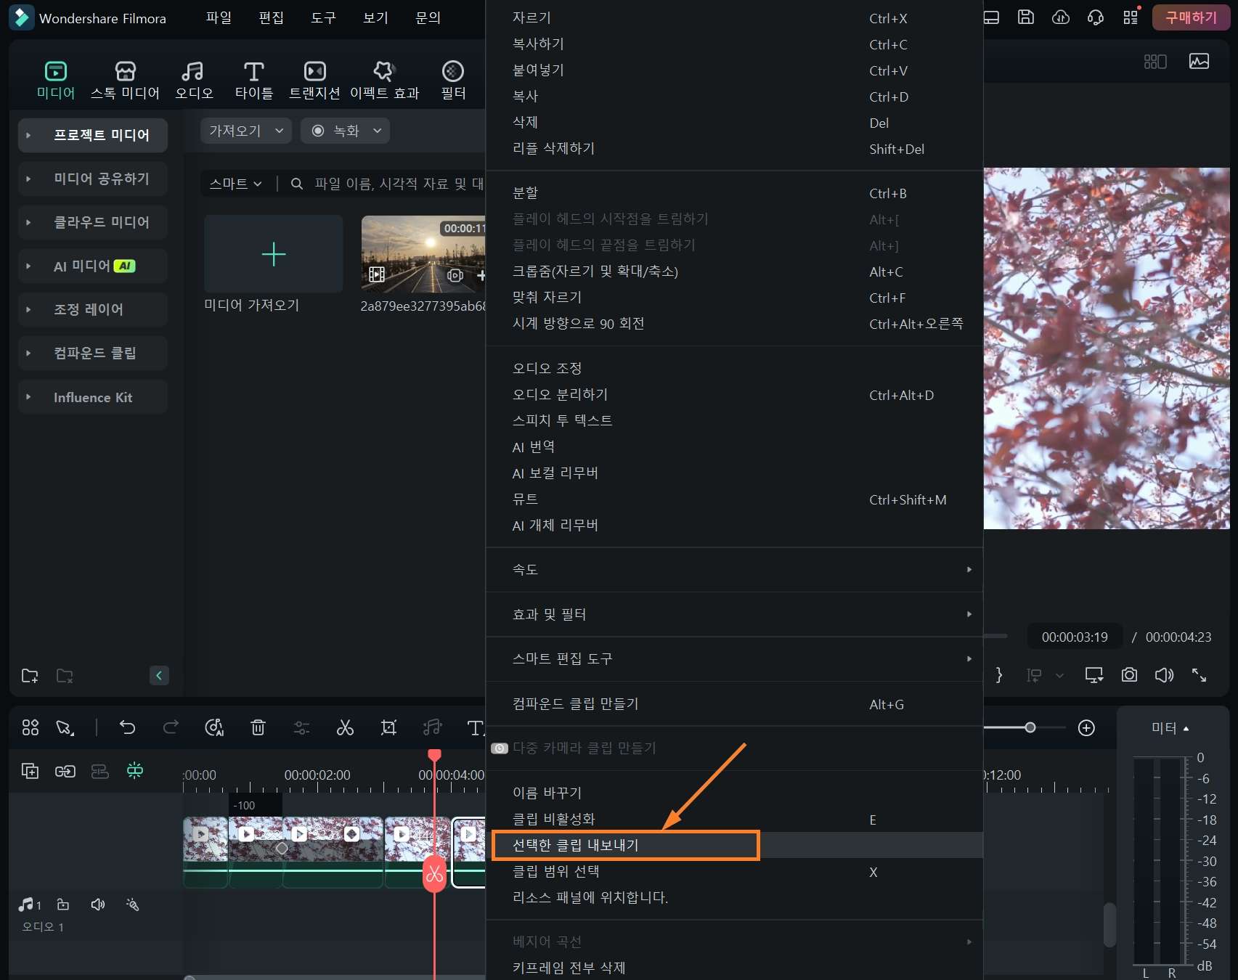
Task: Open the 오디오 tab
Action: pyautogui.click(x=194, y=81)
